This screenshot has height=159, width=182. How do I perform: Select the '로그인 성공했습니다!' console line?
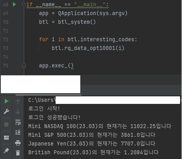[x=54, y=117]
